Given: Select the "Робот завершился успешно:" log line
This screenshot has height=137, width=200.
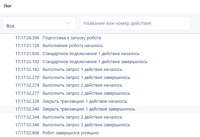Looking at the screenshot, I should click(100, 133).
